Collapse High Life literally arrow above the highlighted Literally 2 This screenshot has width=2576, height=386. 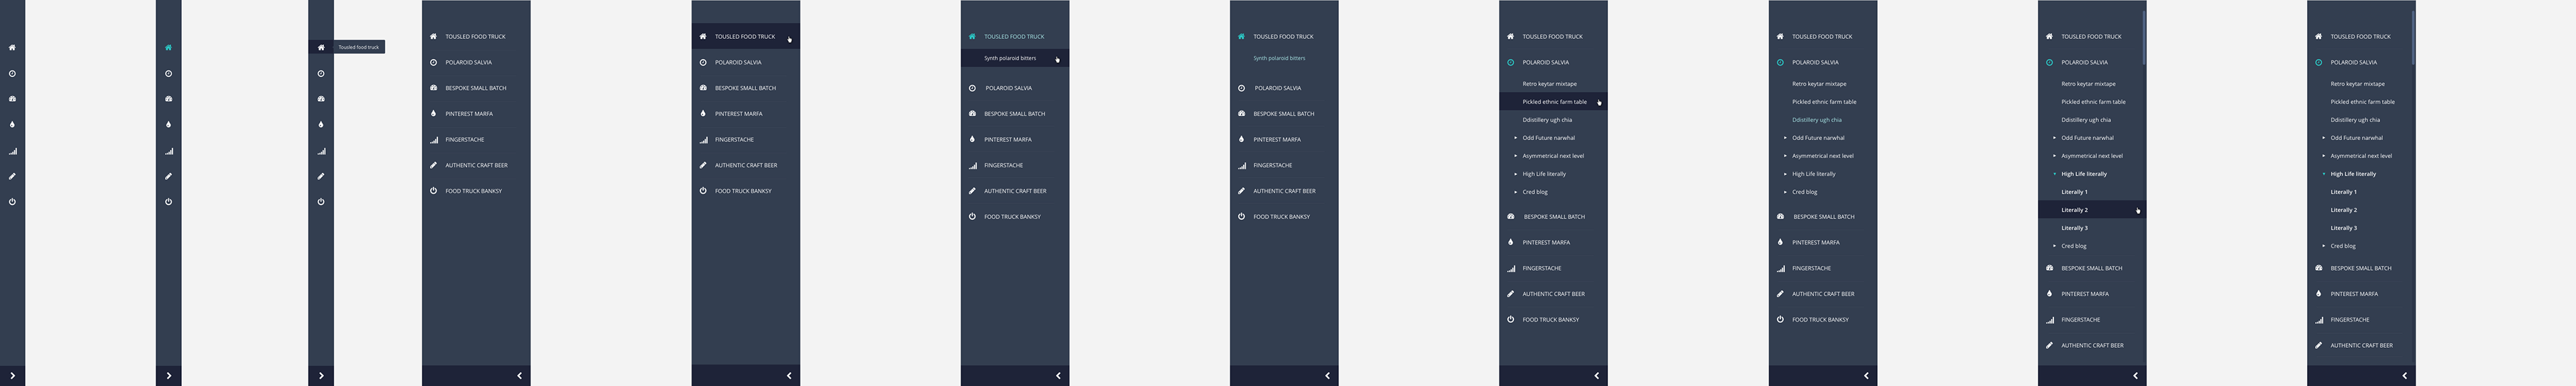(x=2055, y=174)
